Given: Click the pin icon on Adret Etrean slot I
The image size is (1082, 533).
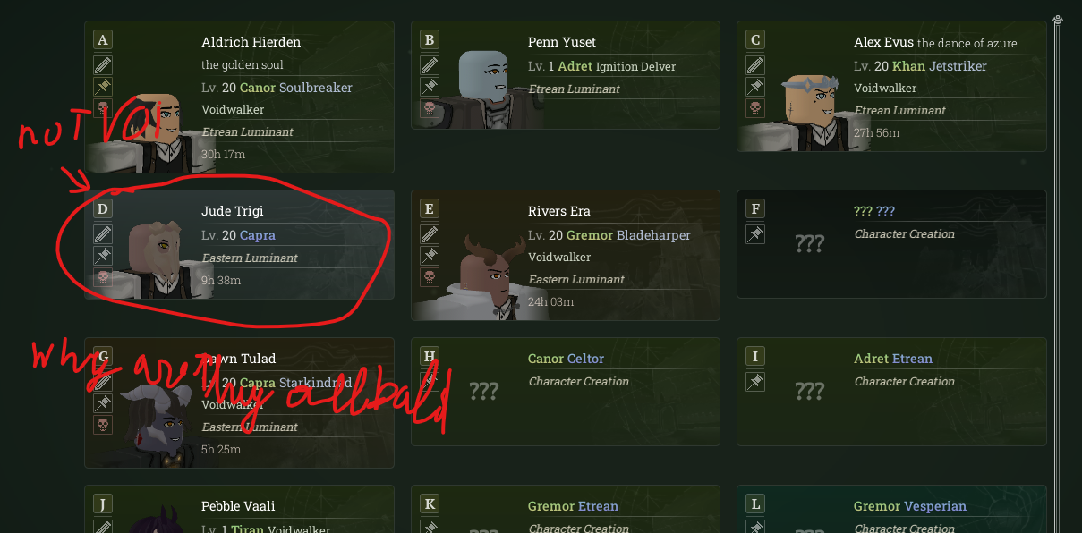Looking at the screenshot, I should point(755,382).
